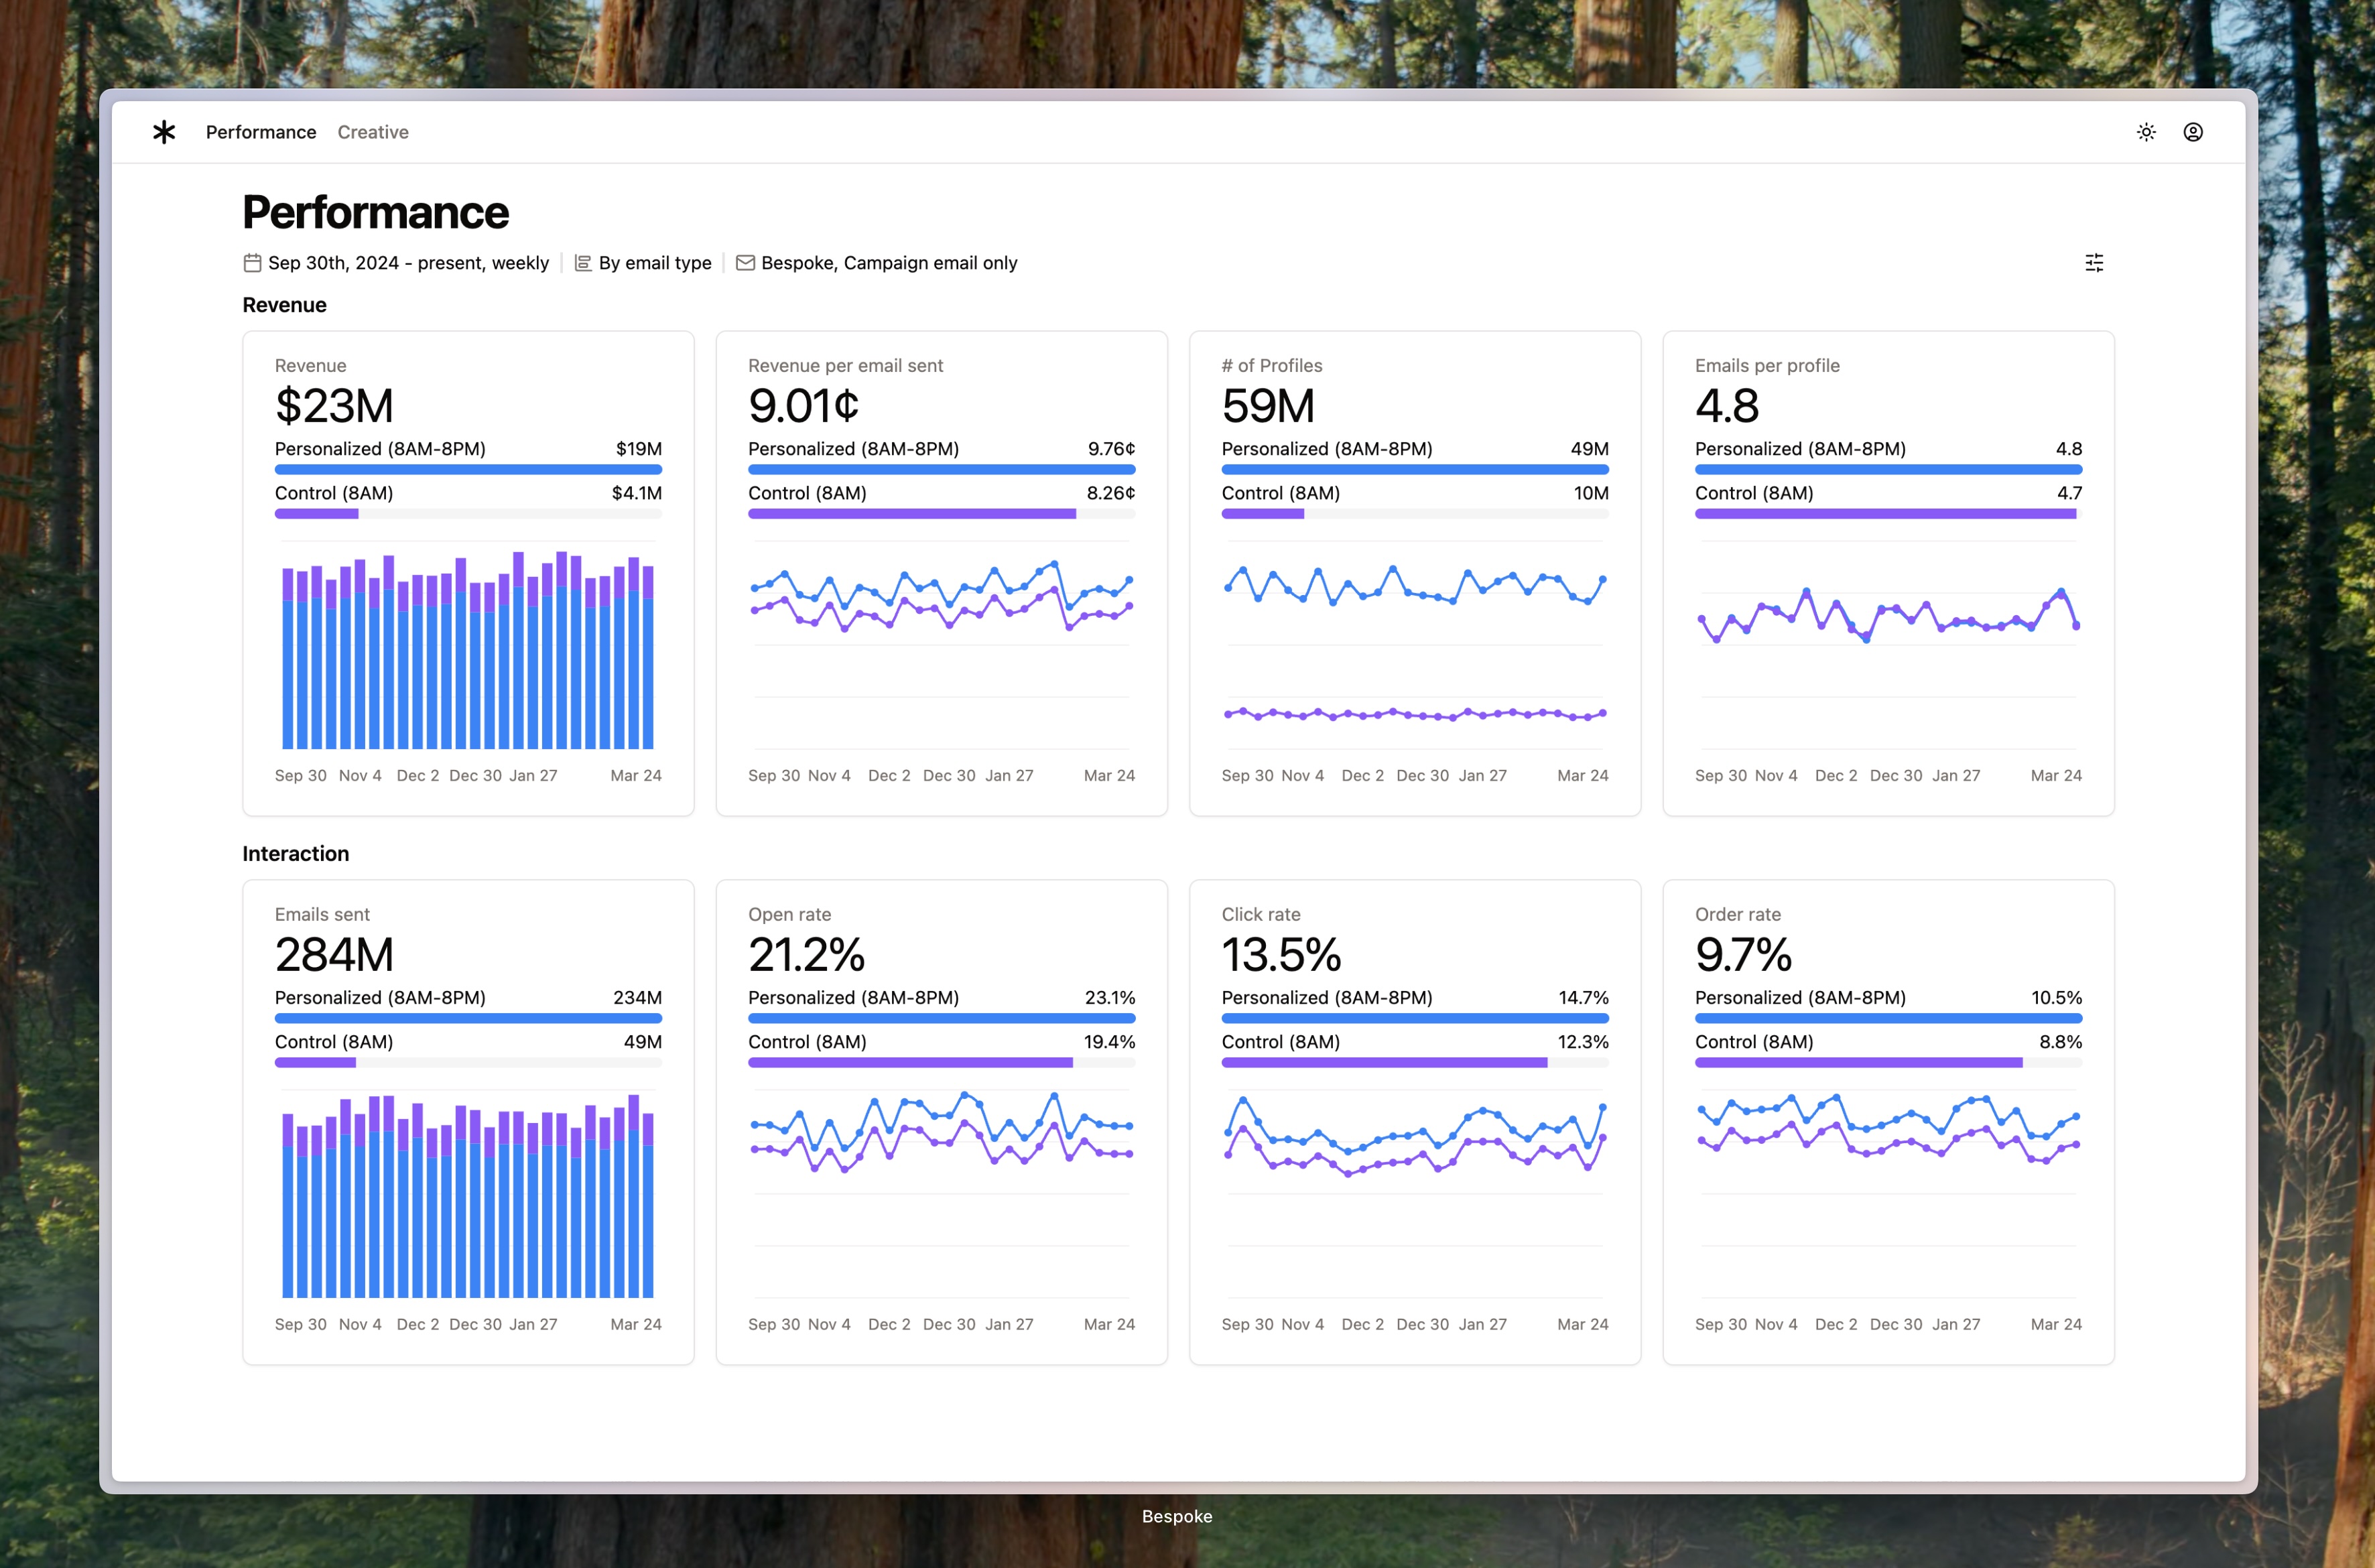2375x1568 pixels.
Task: Switch to the Creative tab
Action: pos(372,131)
